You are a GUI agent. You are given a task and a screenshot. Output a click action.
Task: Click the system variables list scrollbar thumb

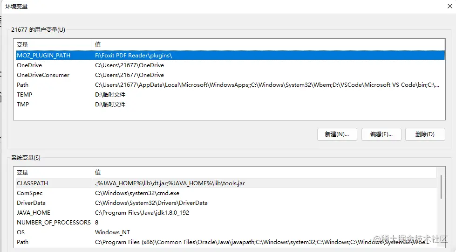[x=441, y=187]
